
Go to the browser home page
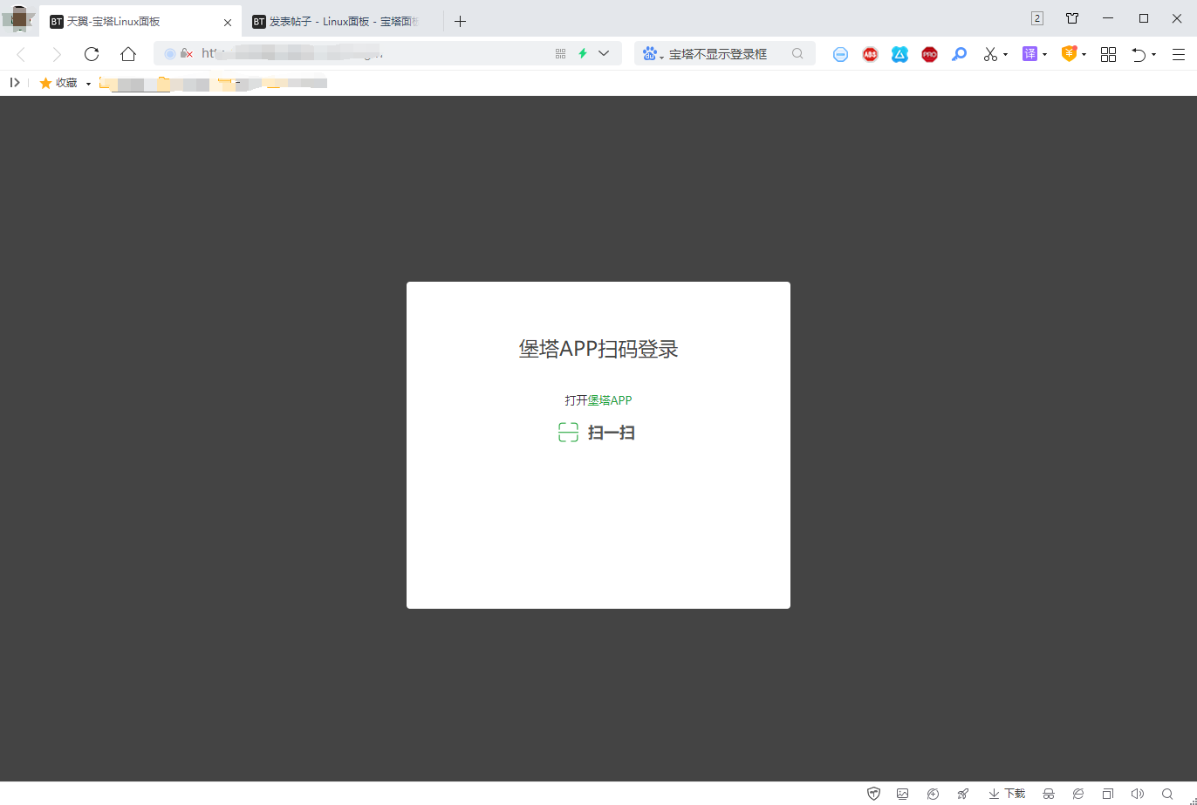[128, 54]
